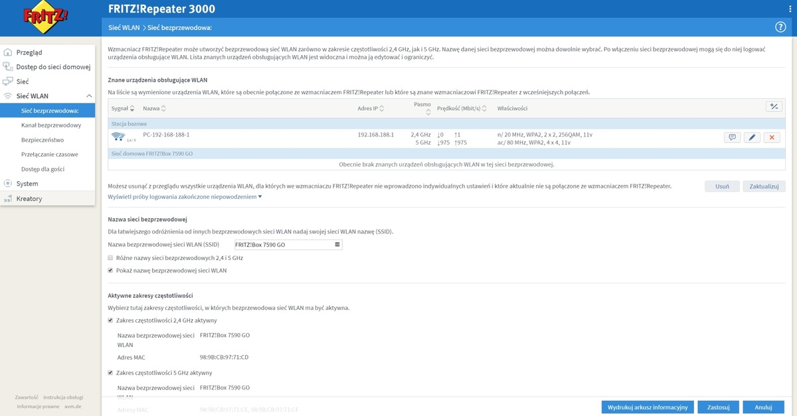Click the Dostęp do sieci domowej icon
797x416 pixels.
[x=8, y=67]
